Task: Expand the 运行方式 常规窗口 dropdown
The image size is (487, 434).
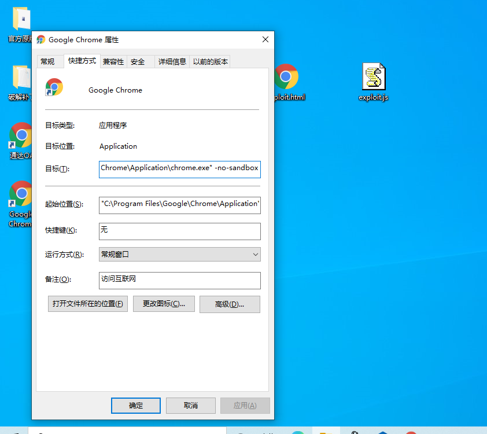Action: (180, 255)
